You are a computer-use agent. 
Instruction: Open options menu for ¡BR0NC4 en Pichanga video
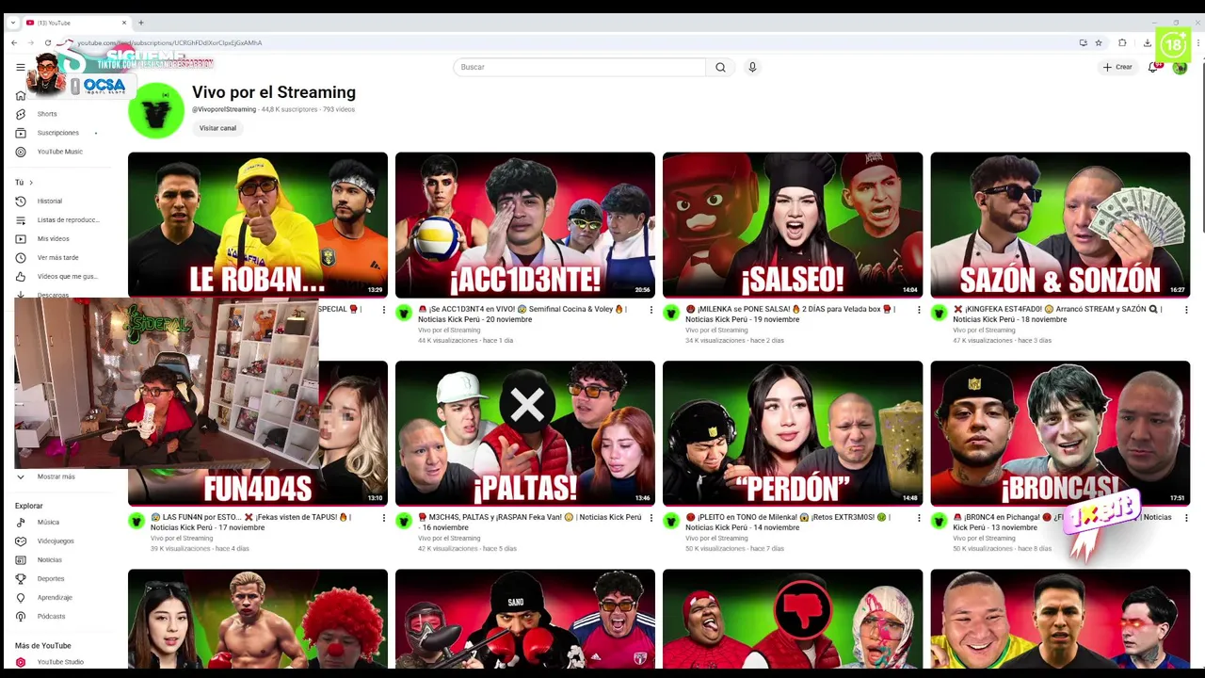pyautogui.click(x=1186, y=517)
